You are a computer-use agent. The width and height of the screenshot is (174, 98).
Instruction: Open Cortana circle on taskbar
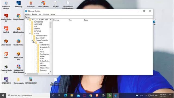pyautogui.click(x=53, y=96)
